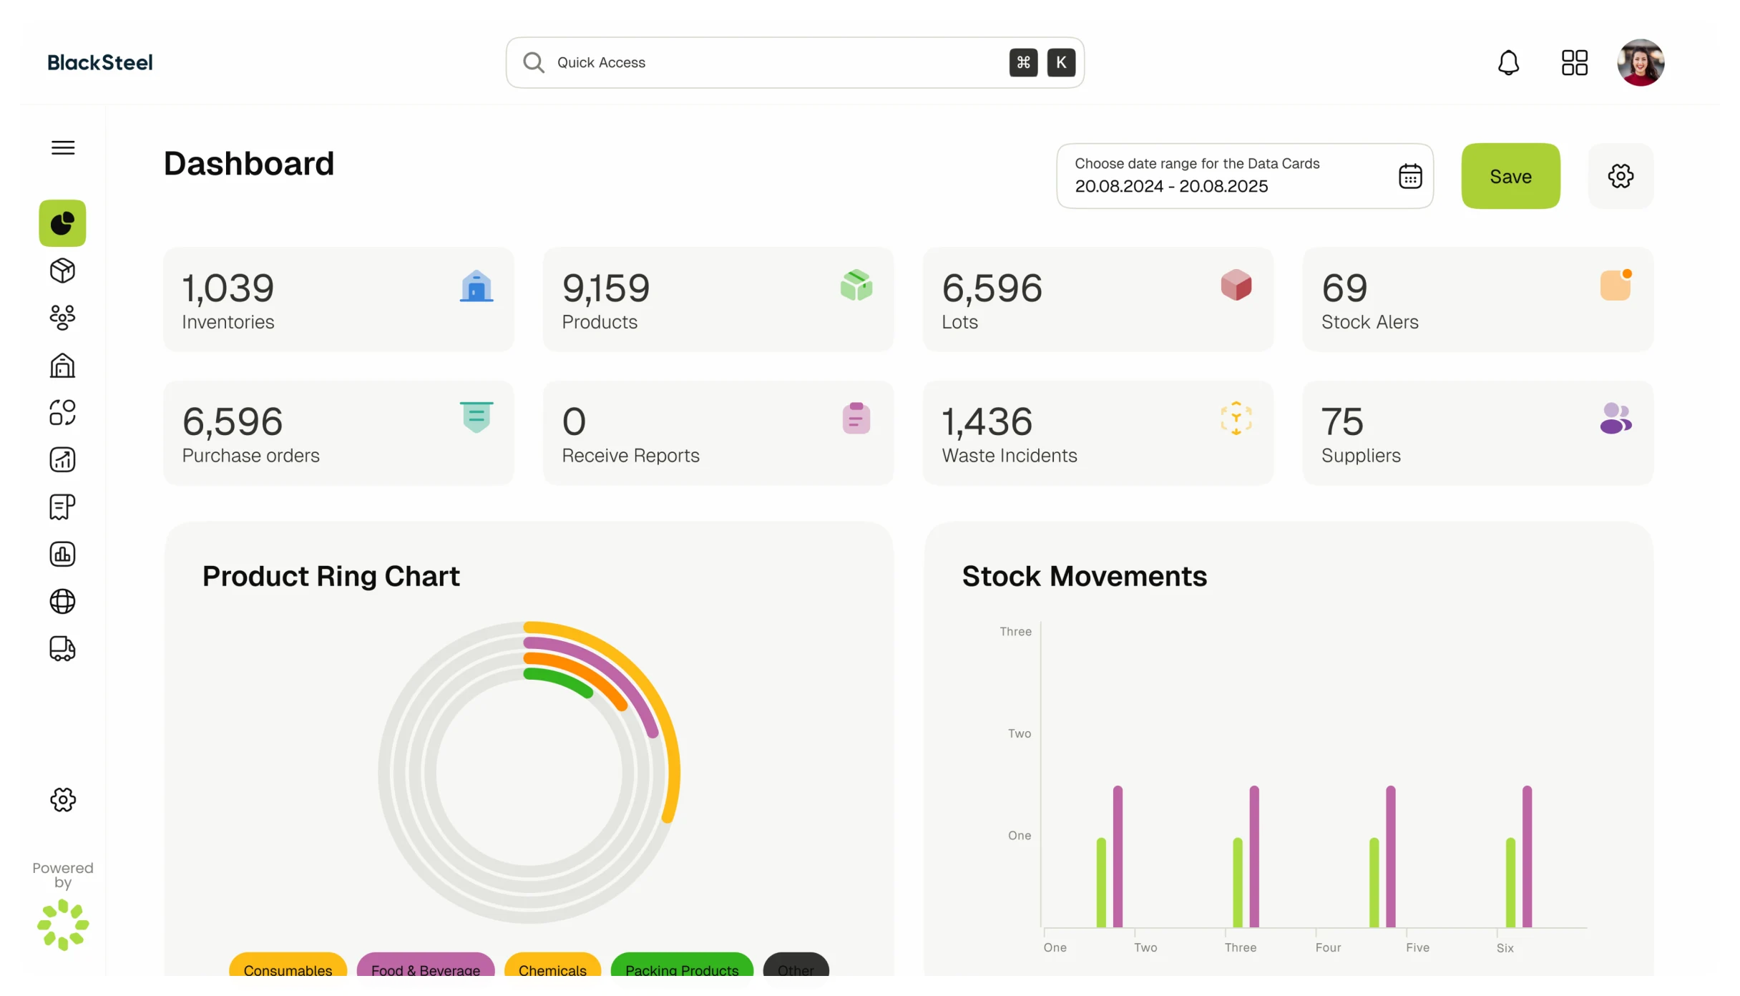
Task: Click the Dashboard heading
Action: (x=249, y=164)
